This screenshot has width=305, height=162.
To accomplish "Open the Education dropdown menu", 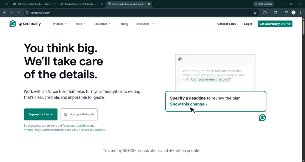I will pyautogui.click(x=103, y=24).
